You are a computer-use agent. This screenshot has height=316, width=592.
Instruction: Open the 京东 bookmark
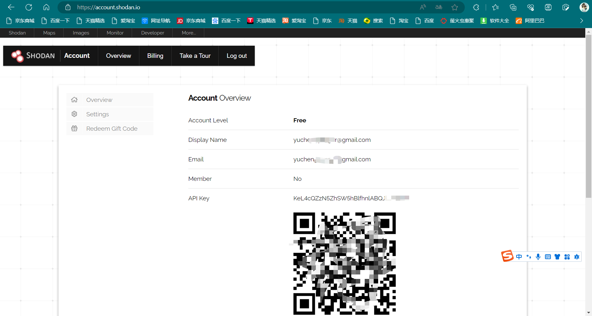coord(322,21)
